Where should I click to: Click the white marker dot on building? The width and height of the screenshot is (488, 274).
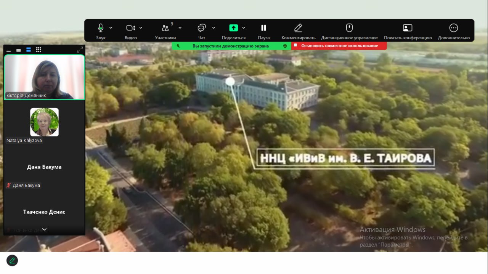pyautogui.click(x=230, y=81)
